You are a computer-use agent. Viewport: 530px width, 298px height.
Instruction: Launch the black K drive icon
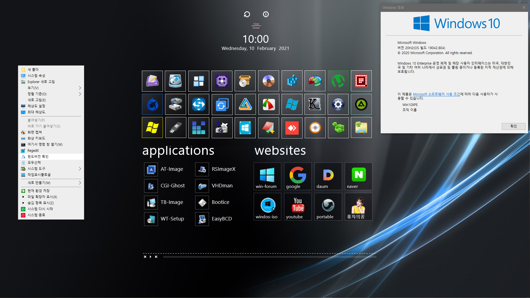pos(315,104)
